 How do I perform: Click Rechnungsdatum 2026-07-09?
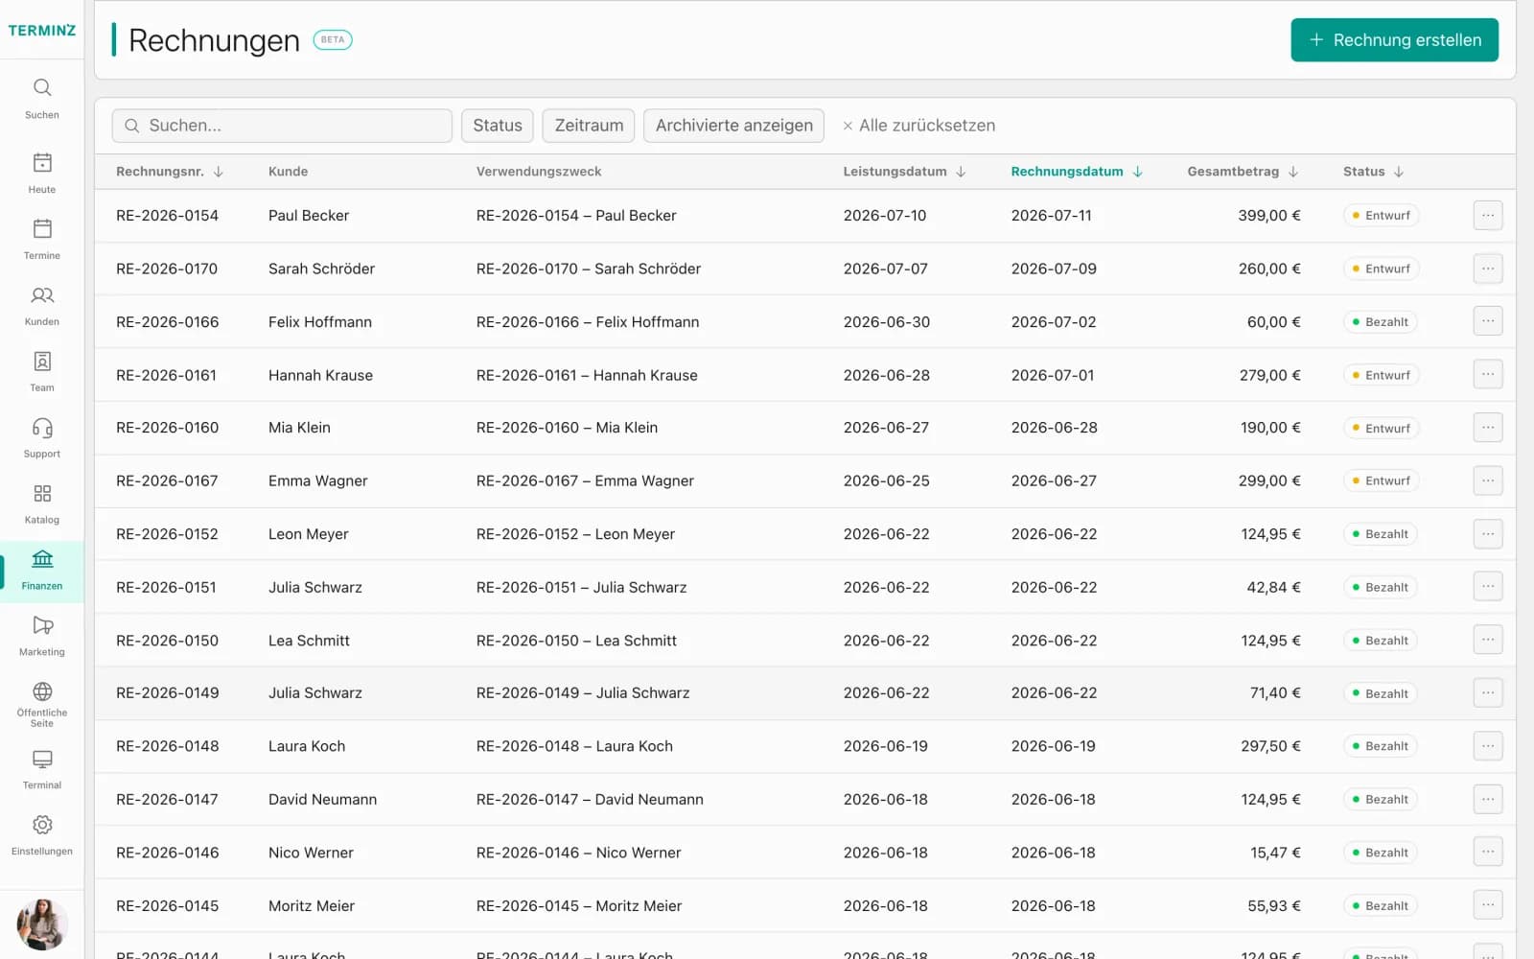click(1054, 269)
